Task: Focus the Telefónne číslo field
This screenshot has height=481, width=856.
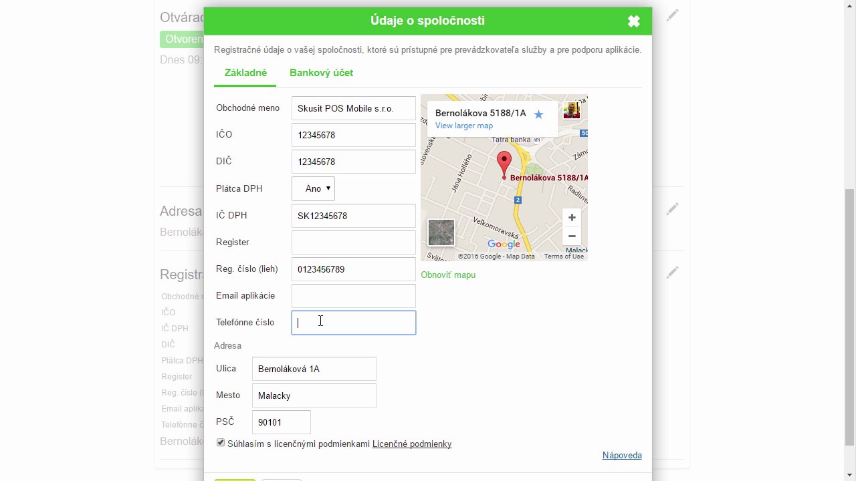Action: (x=353, y=323)
